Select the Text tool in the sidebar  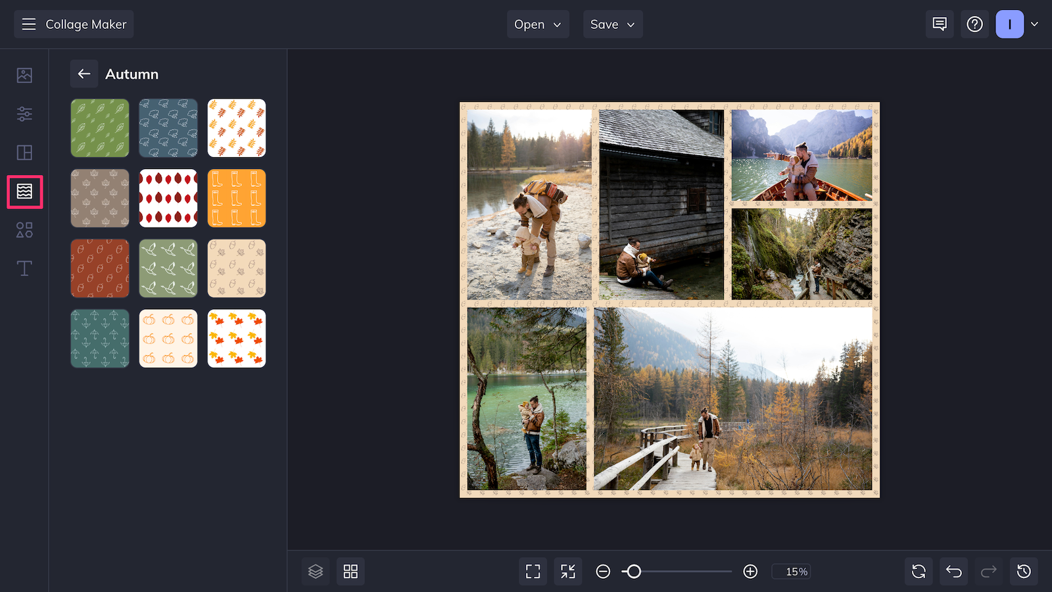[24, 268]
